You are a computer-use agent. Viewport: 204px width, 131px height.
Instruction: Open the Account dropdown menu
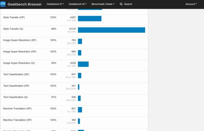coord(191,4)
